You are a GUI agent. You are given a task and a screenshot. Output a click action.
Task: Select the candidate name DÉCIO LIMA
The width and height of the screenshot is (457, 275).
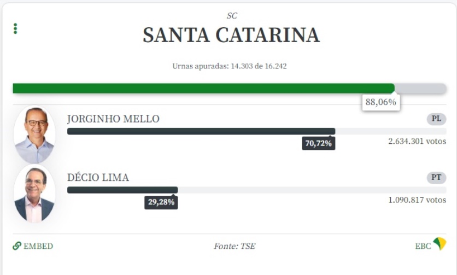pos(98,178)
